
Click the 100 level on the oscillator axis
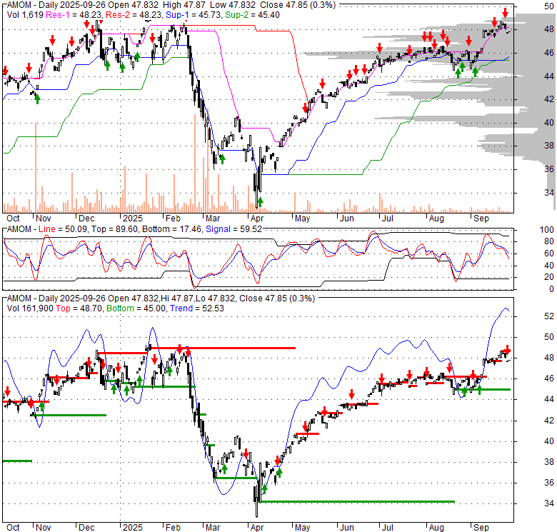coord(547,230)
